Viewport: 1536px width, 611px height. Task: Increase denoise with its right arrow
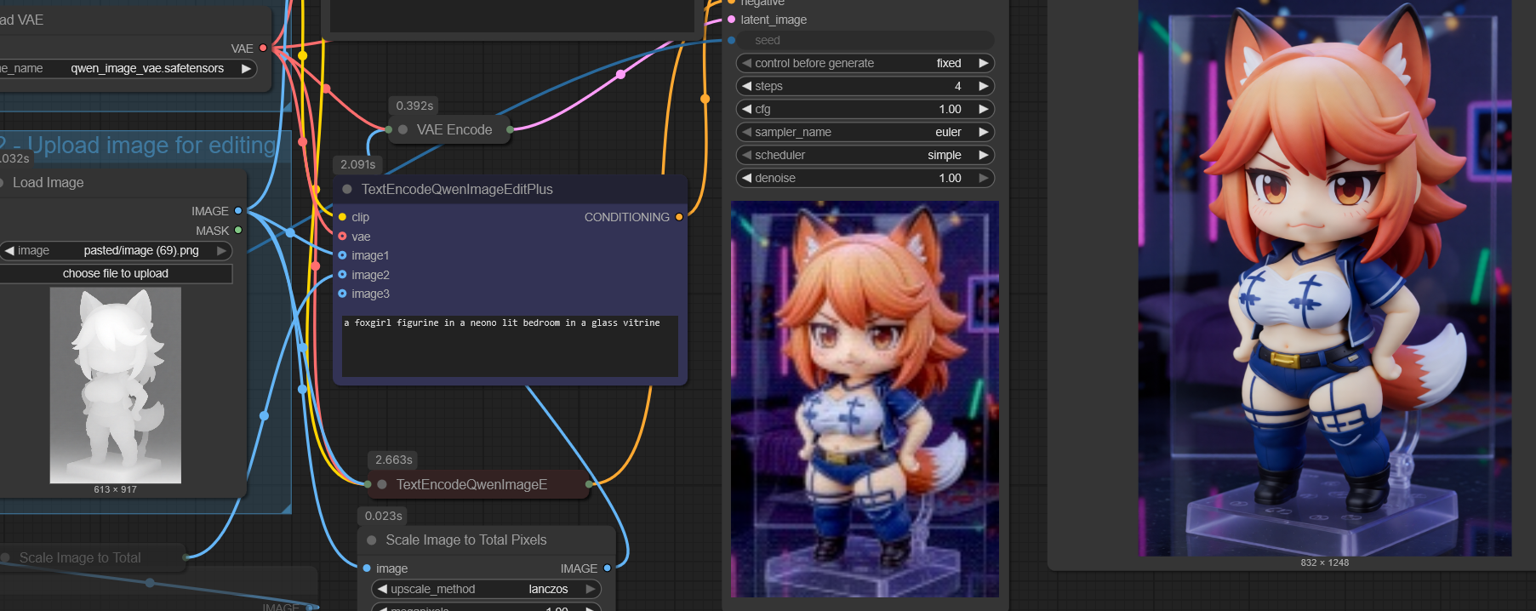click(x=984, y=178)
